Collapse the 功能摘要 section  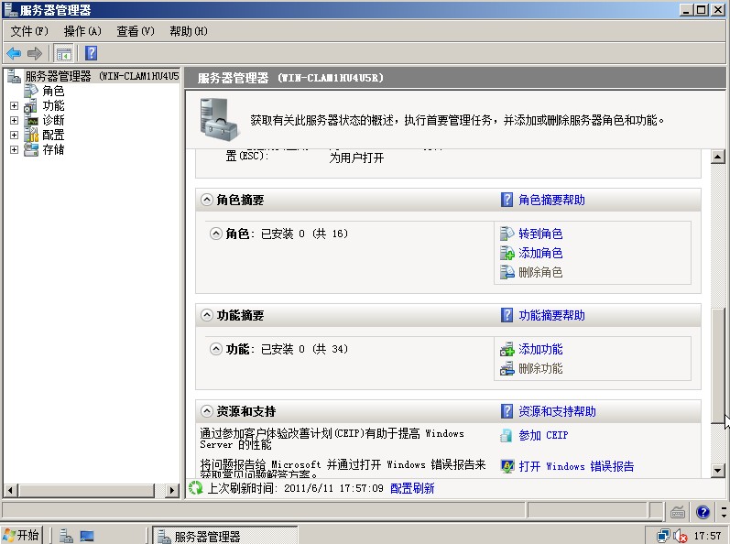click(207, 315)
